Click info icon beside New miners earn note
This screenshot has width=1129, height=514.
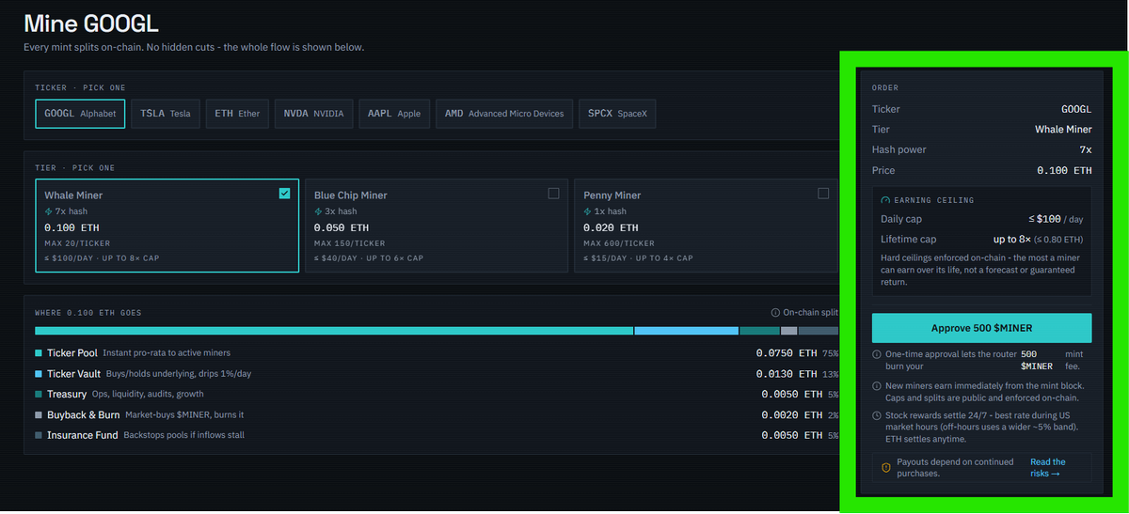point(877,387)
